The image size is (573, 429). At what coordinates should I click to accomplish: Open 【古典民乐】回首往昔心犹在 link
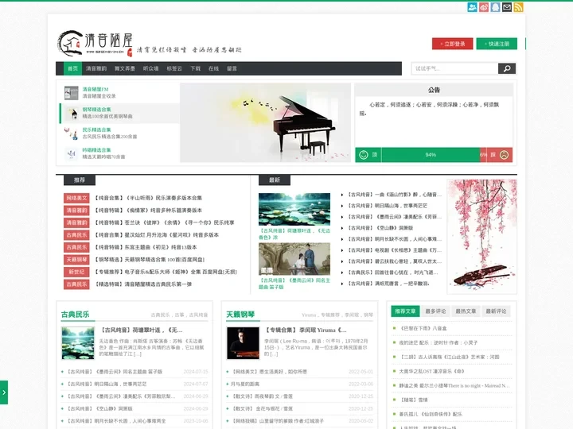point(392,272)
